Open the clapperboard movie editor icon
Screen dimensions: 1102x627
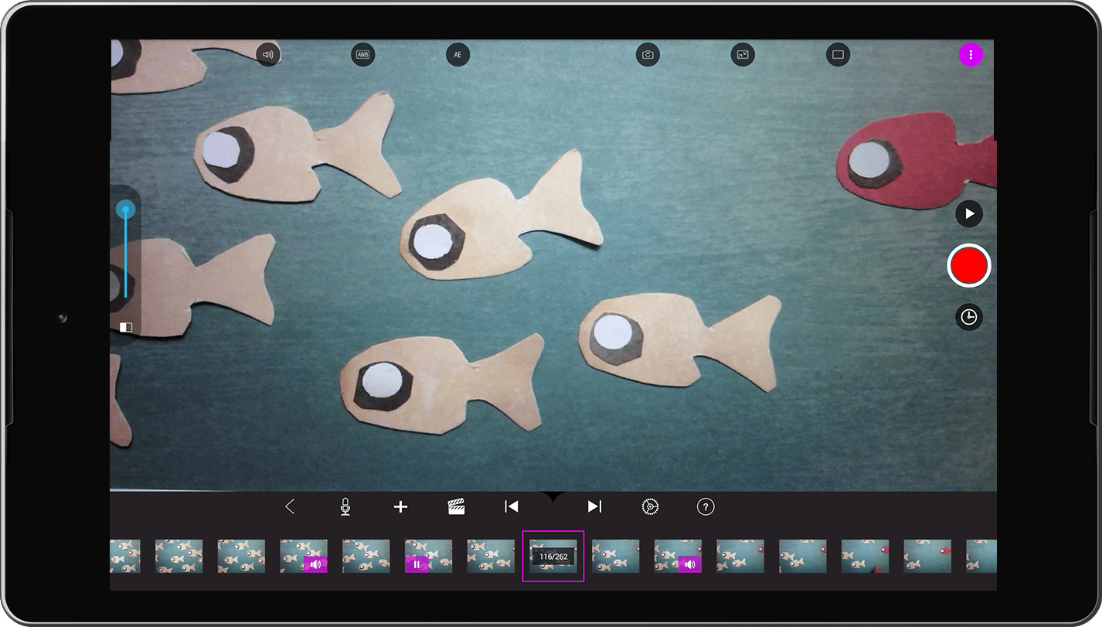pyautogui.click(x=457, y=507)
